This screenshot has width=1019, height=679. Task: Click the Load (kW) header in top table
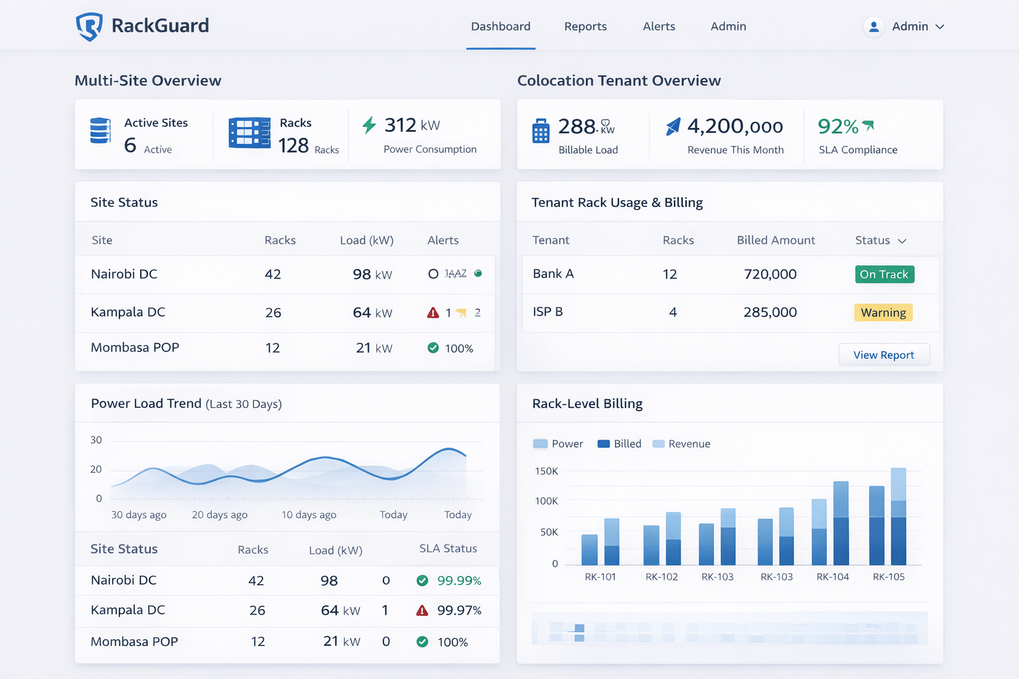(x=367, y=240)
